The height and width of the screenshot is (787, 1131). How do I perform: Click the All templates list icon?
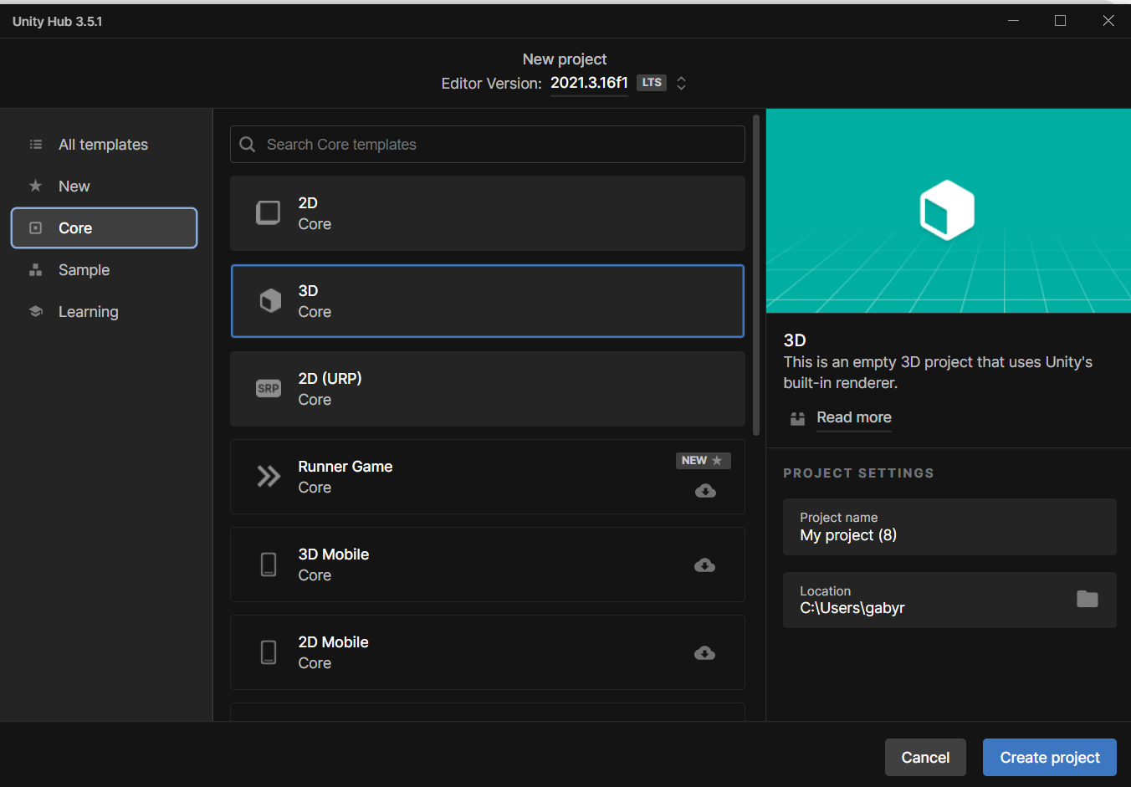coord(36,145)
